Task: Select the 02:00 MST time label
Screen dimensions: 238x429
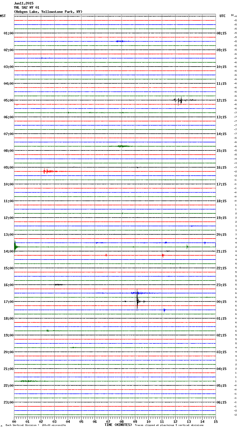Action: [x=9, y=50]
